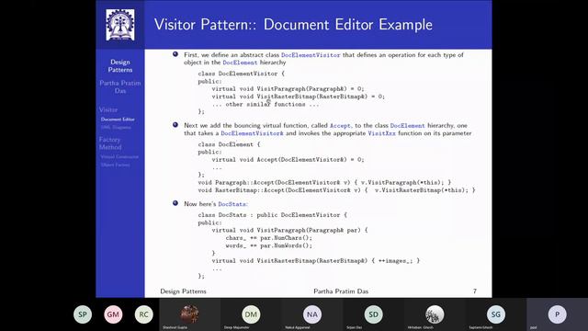Click 'chars_ += par.NumChars();' line
Viewport: 588px width, 331px height.
pyautogui.click(x=268, y=238)
